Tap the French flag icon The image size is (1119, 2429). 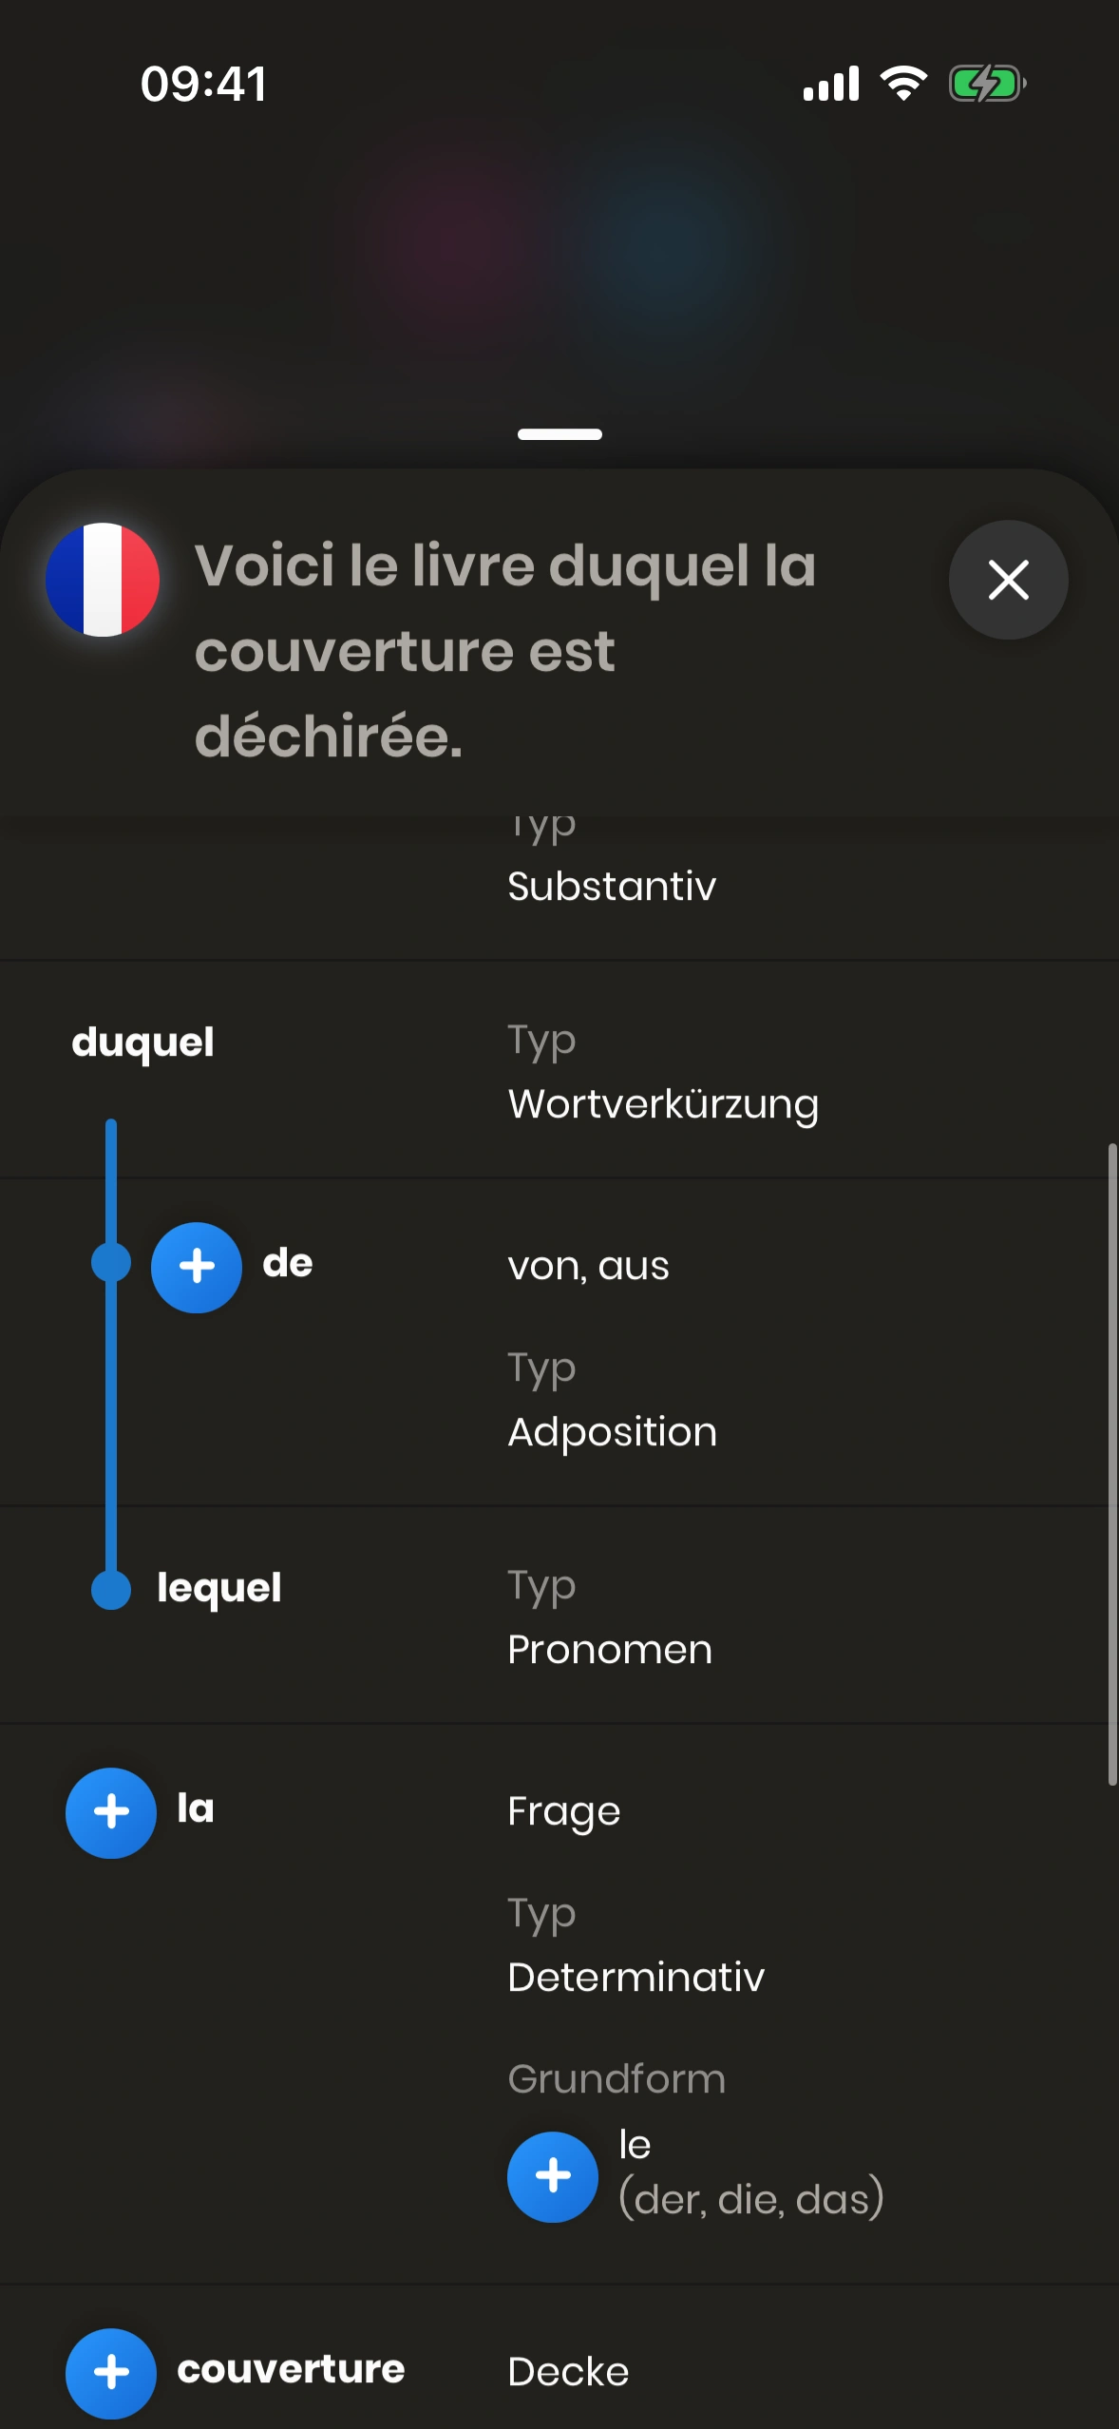pyautogui.click(x=103, y=580)
